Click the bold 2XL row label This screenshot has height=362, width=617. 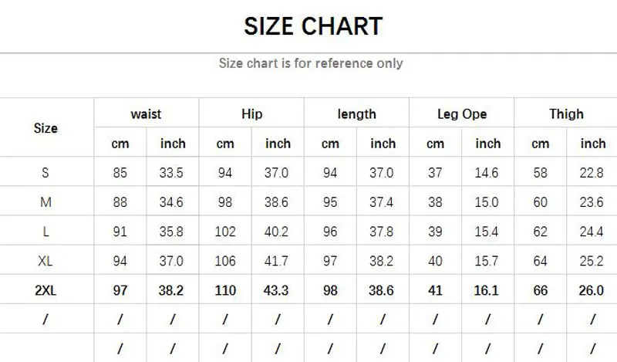click(x=46, y=290)
